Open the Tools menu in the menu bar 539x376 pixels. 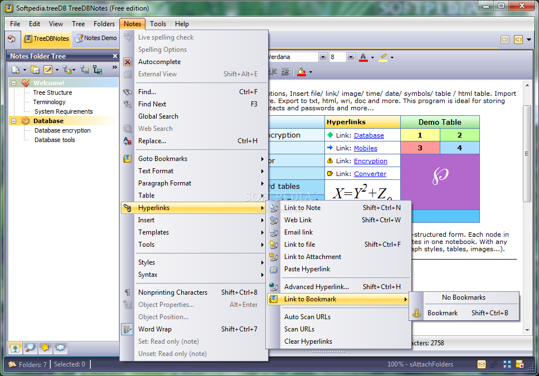tap(158, 24)
